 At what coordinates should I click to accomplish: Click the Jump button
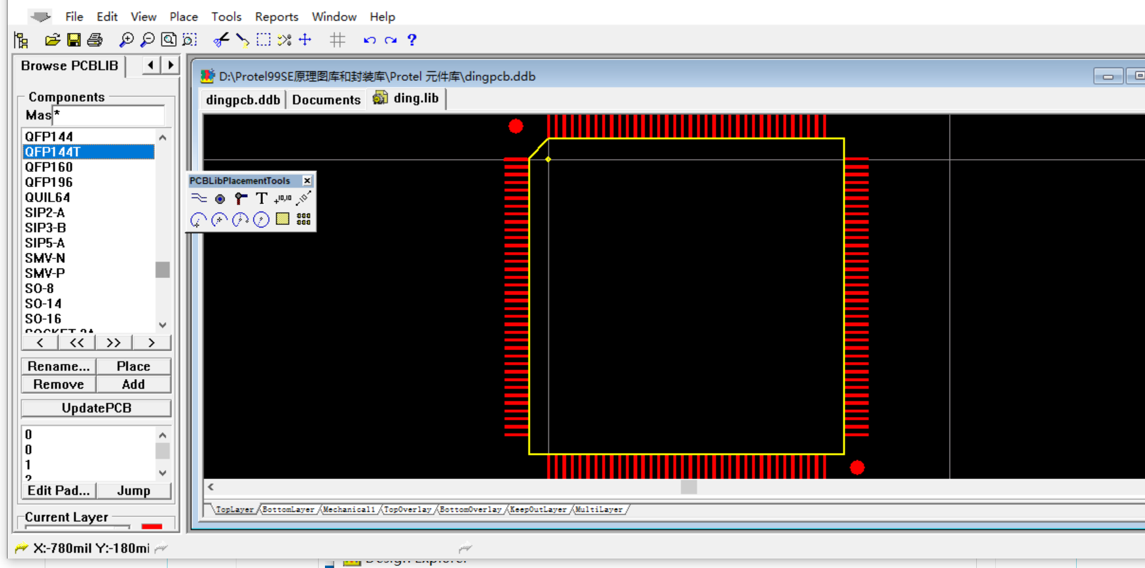(133, 490)
